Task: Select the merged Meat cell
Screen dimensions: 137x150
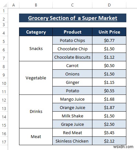Action: click(x=36, y=137)
